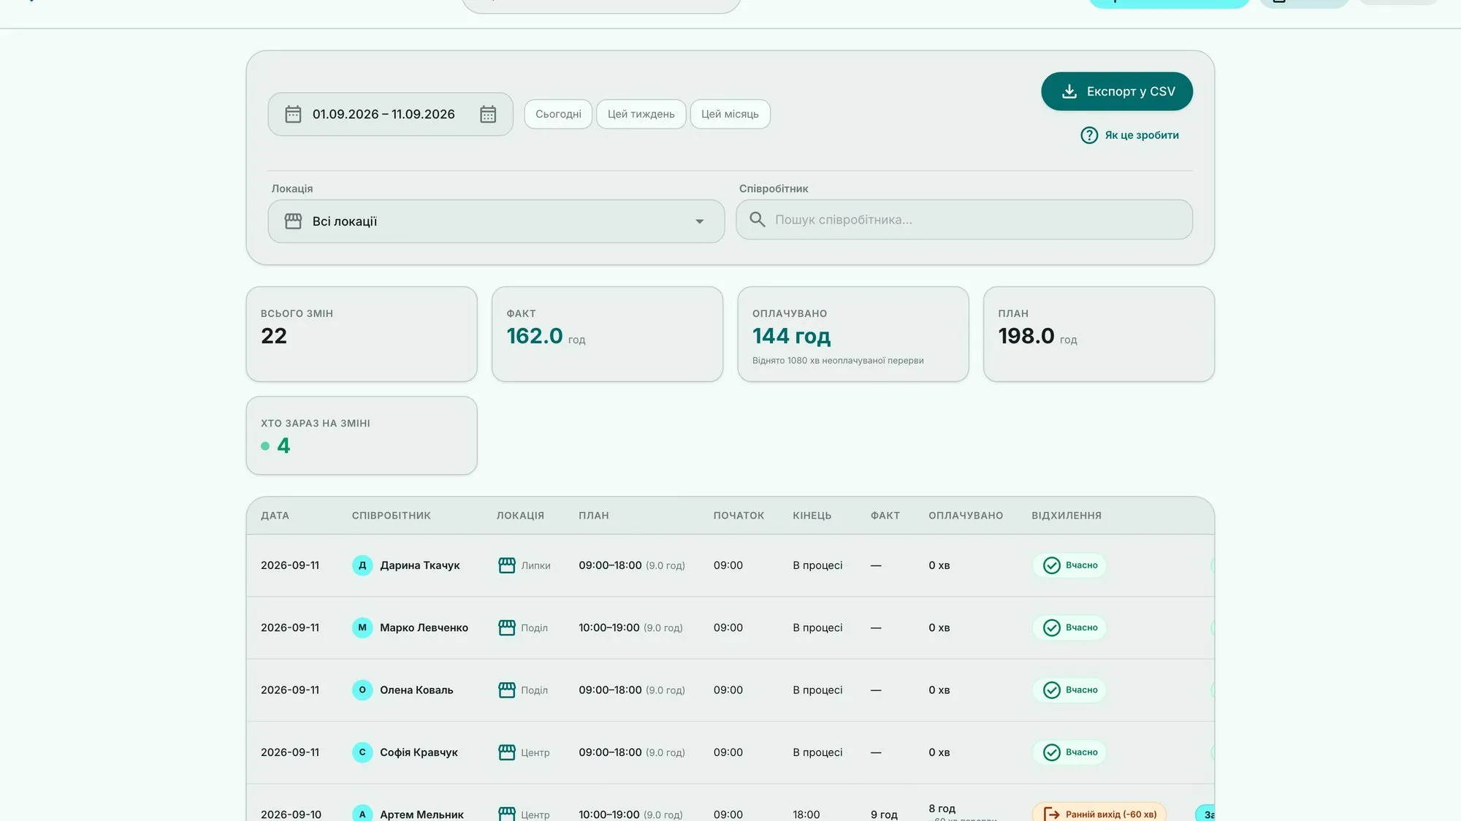Open the date range field 01.09.2026 – 11.09.2026
The image size is (1461, 821).
[390, 114]
